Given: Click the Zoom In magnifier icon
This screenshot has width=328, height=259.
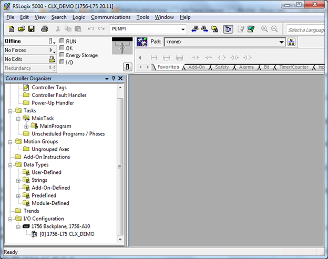Looking at the screenshot, I should [x=264, y=29].
